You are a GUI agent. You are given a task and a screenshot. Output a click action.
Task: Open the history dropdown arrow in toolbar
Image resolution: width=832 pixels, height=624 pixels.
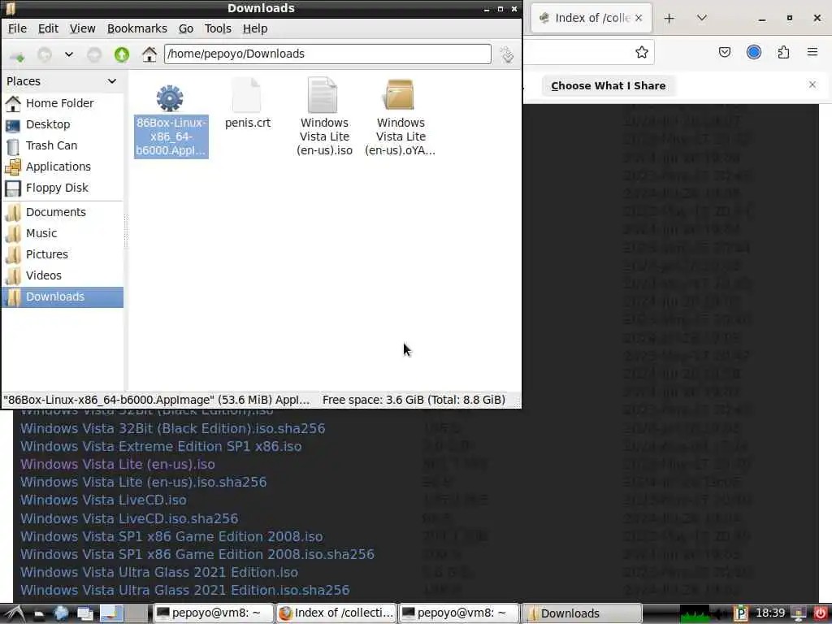click(69, 54)
